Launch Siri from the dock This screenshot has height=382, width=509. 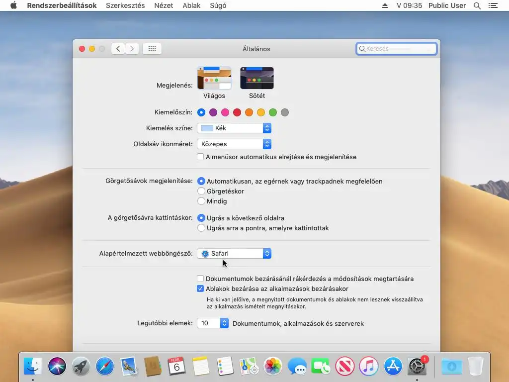[x=57, y=366]
